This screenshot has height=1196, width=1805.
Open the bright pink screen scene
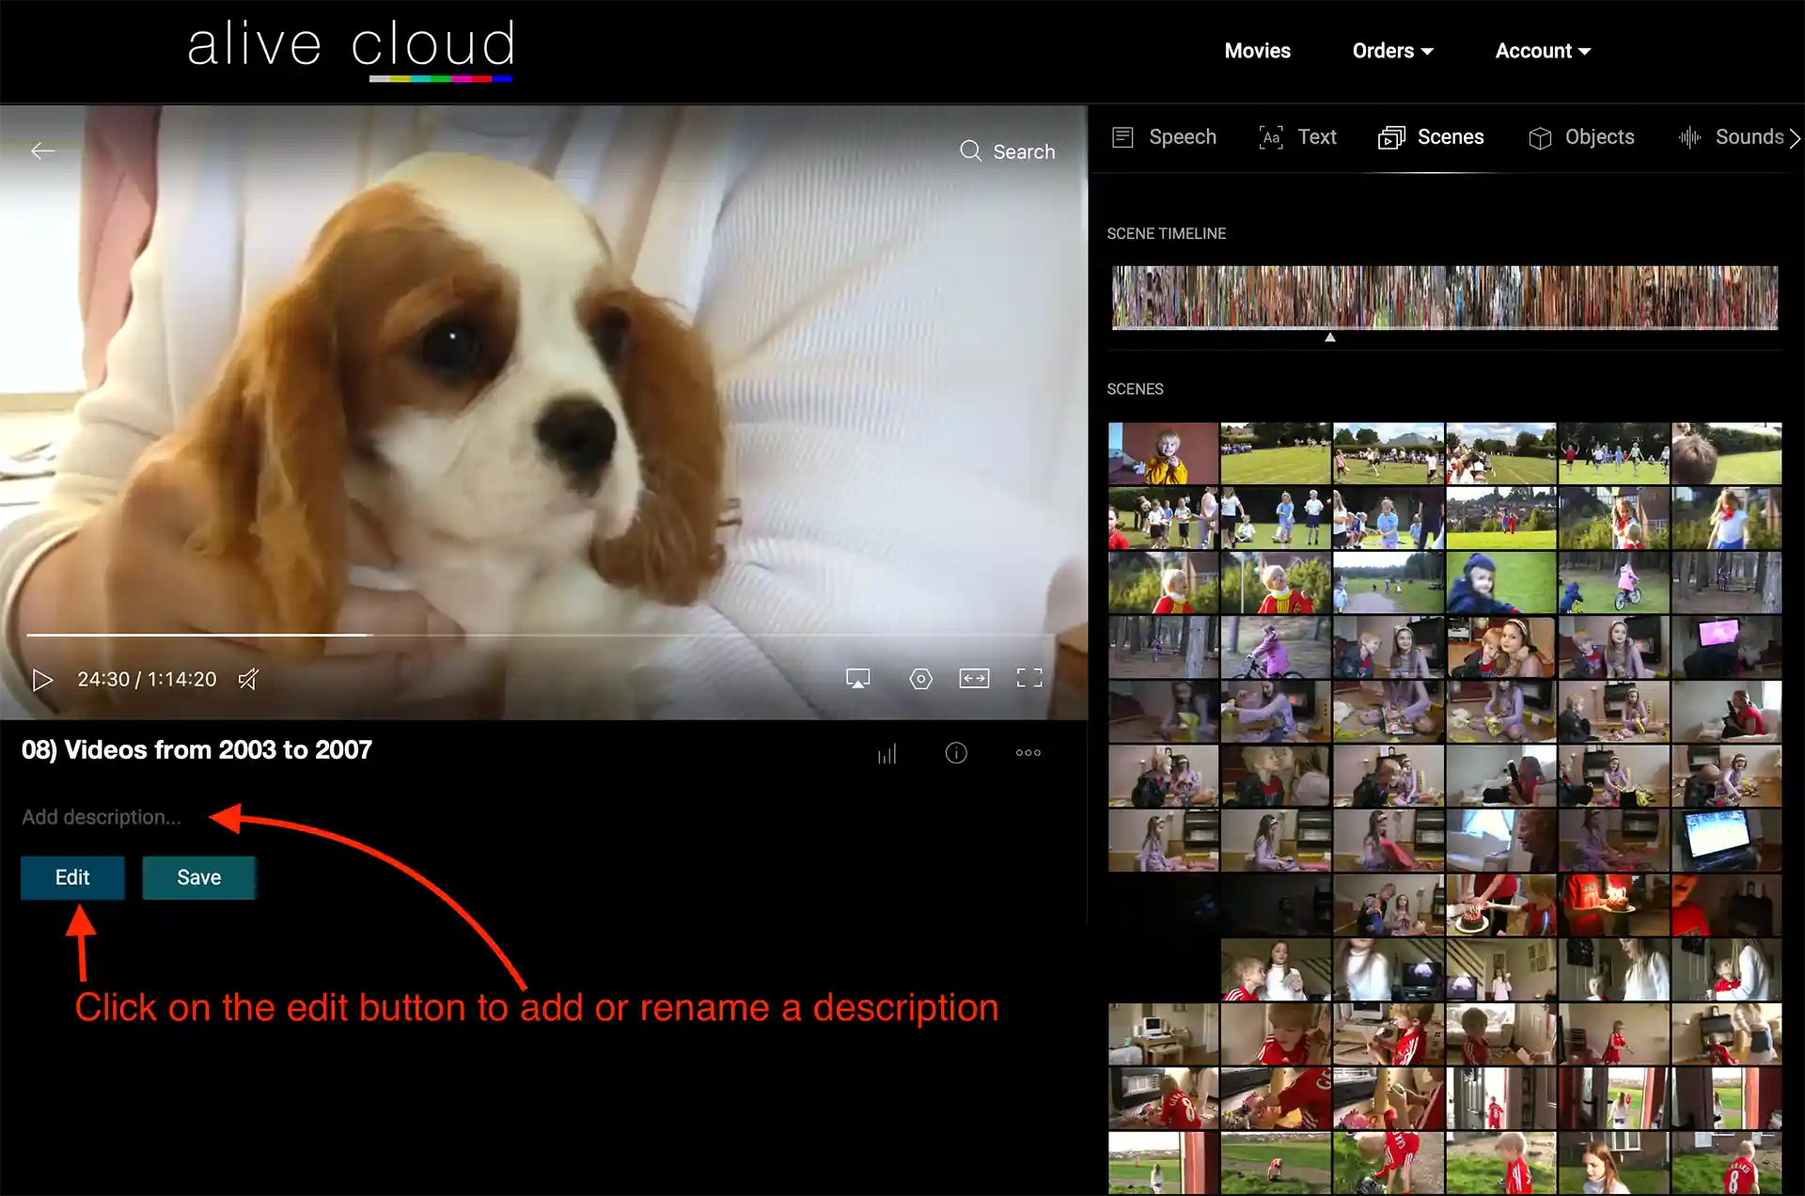[x=1726, y=647]
